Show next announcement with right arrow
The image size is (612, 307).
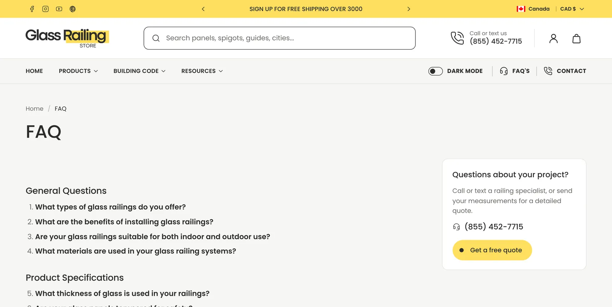click(x=409, y=9)
